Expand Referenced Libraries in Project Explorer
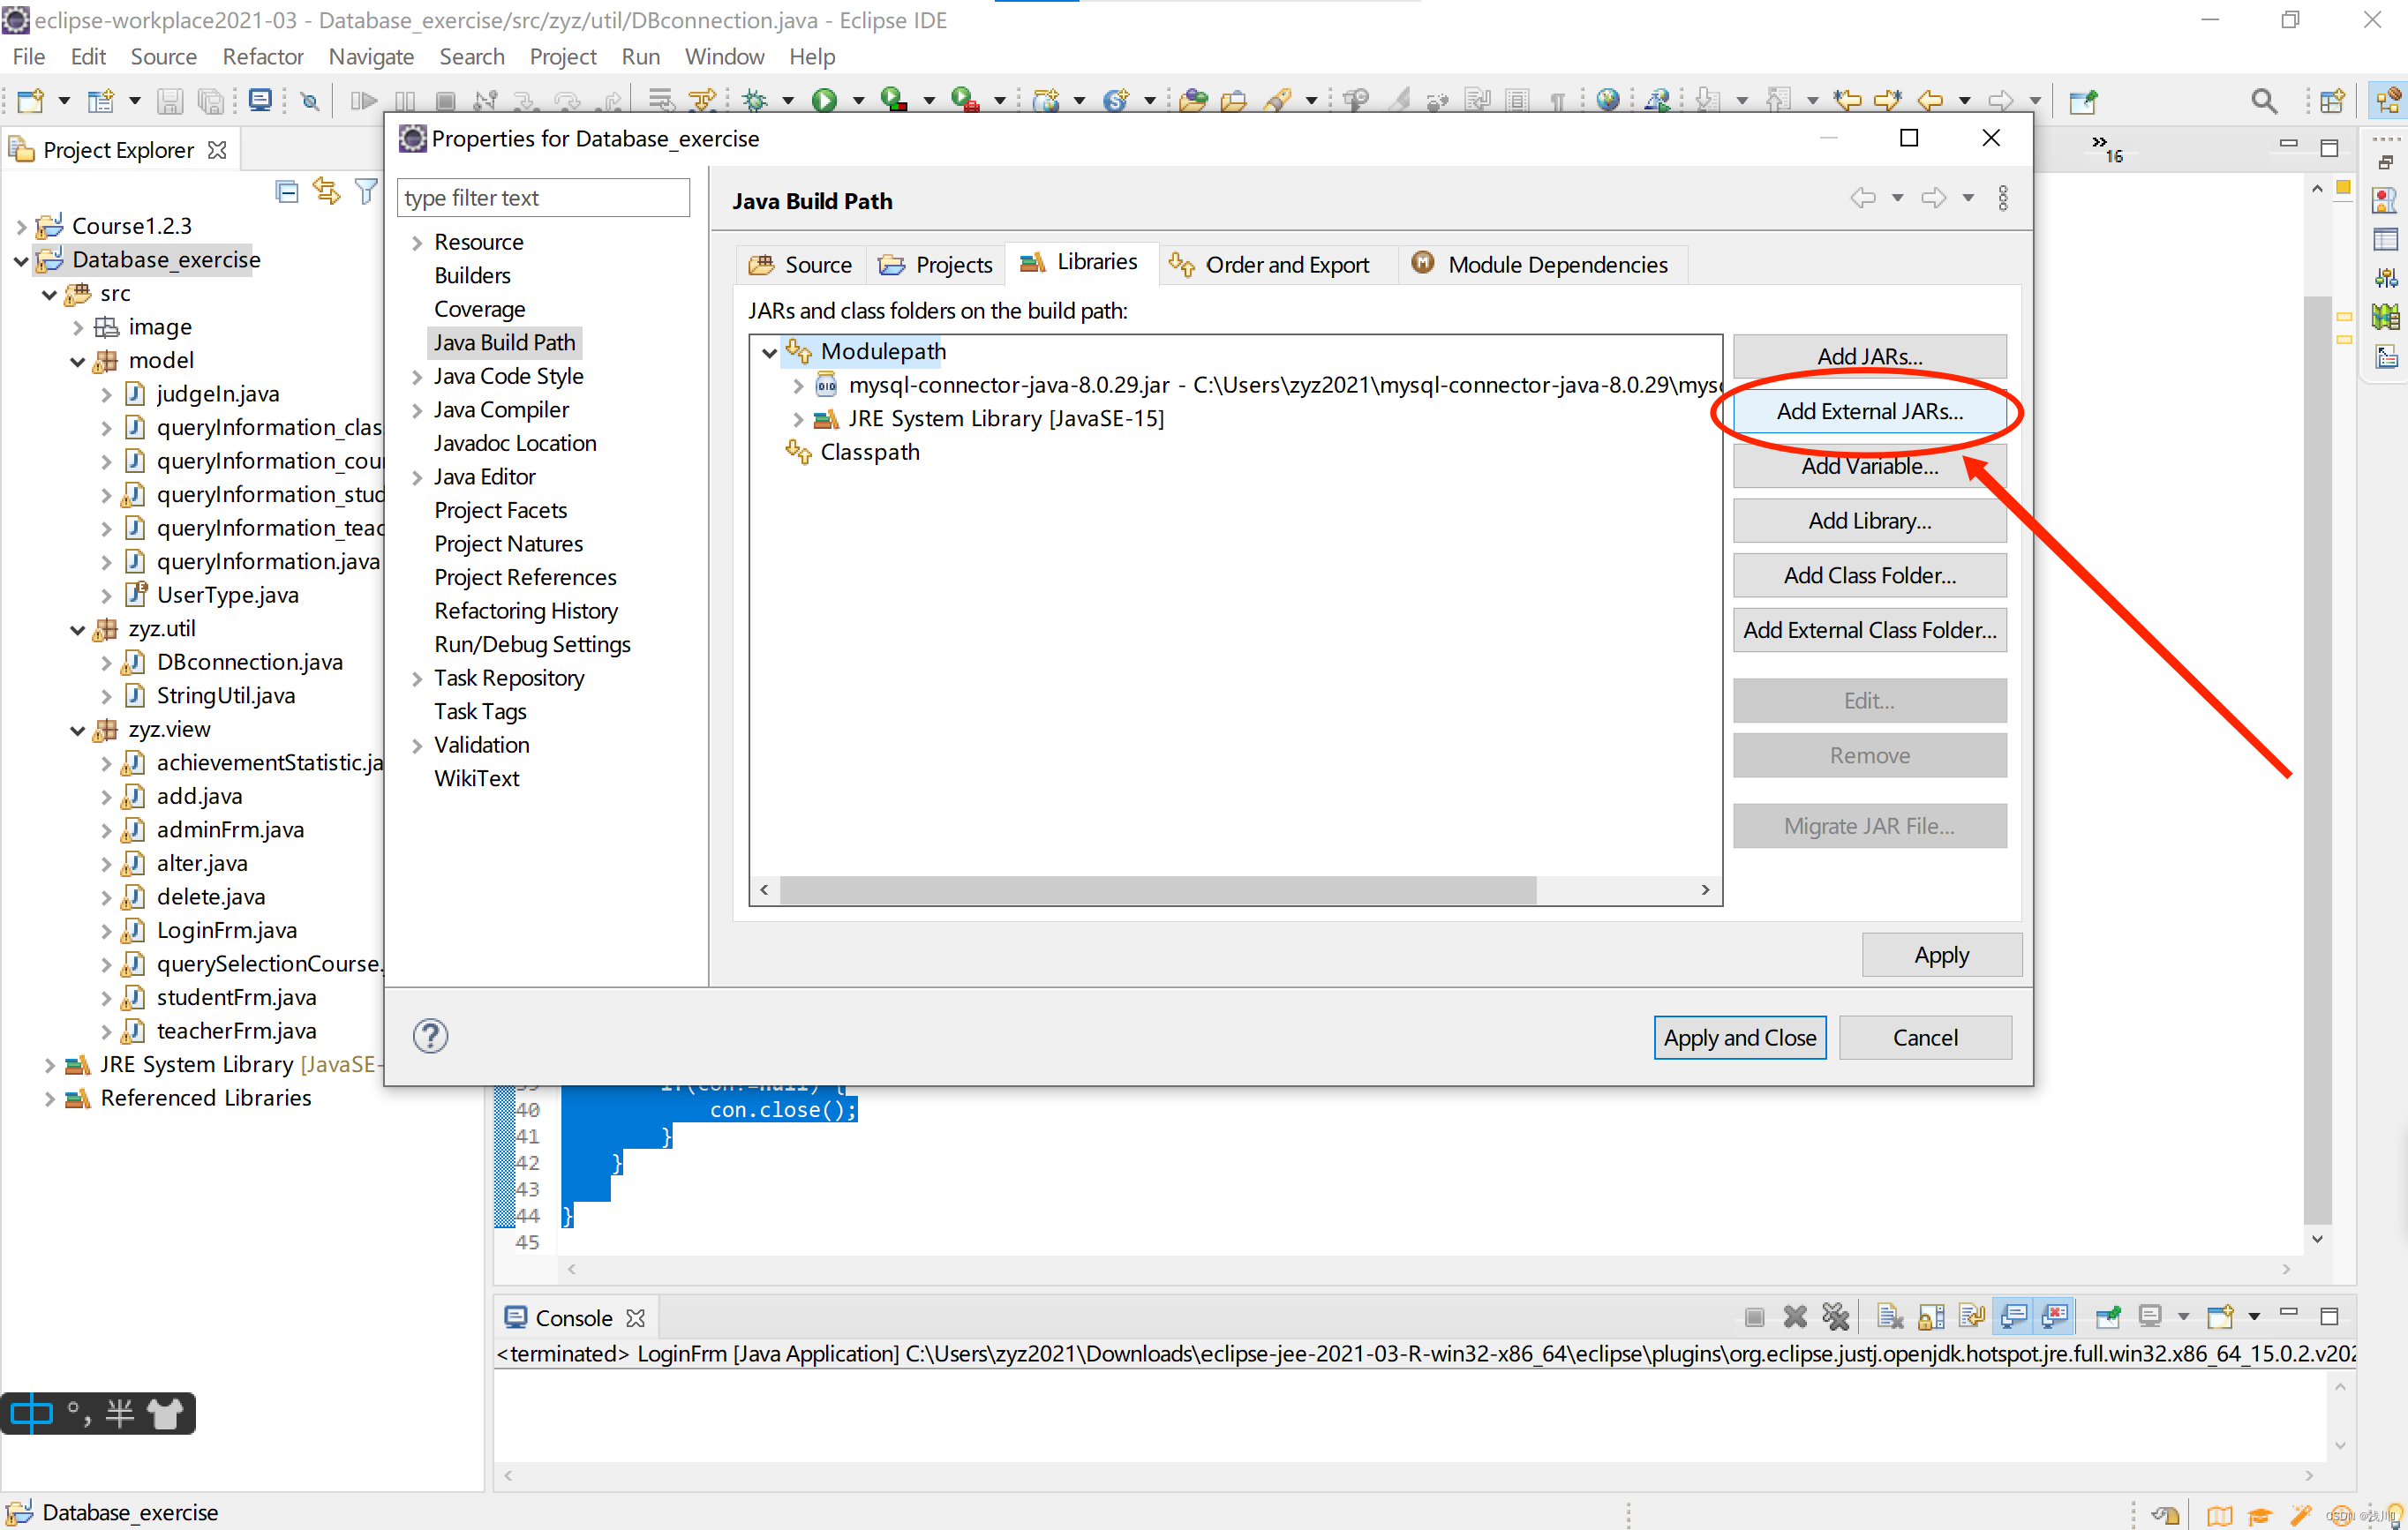Screen dimensions: 2408x1530 tap(49, 1099)
